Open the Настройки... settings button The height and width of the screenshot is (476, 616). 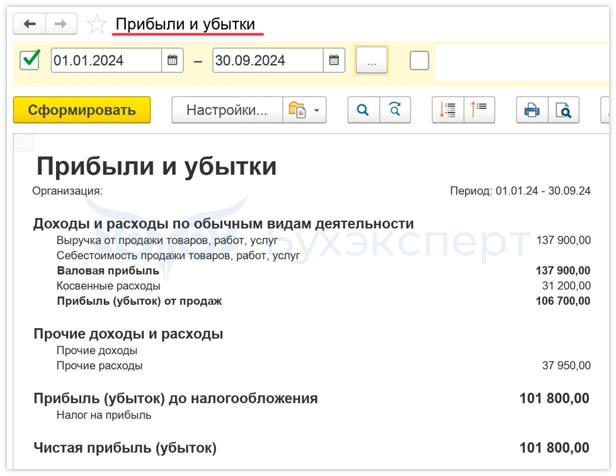tap(227, 110)
